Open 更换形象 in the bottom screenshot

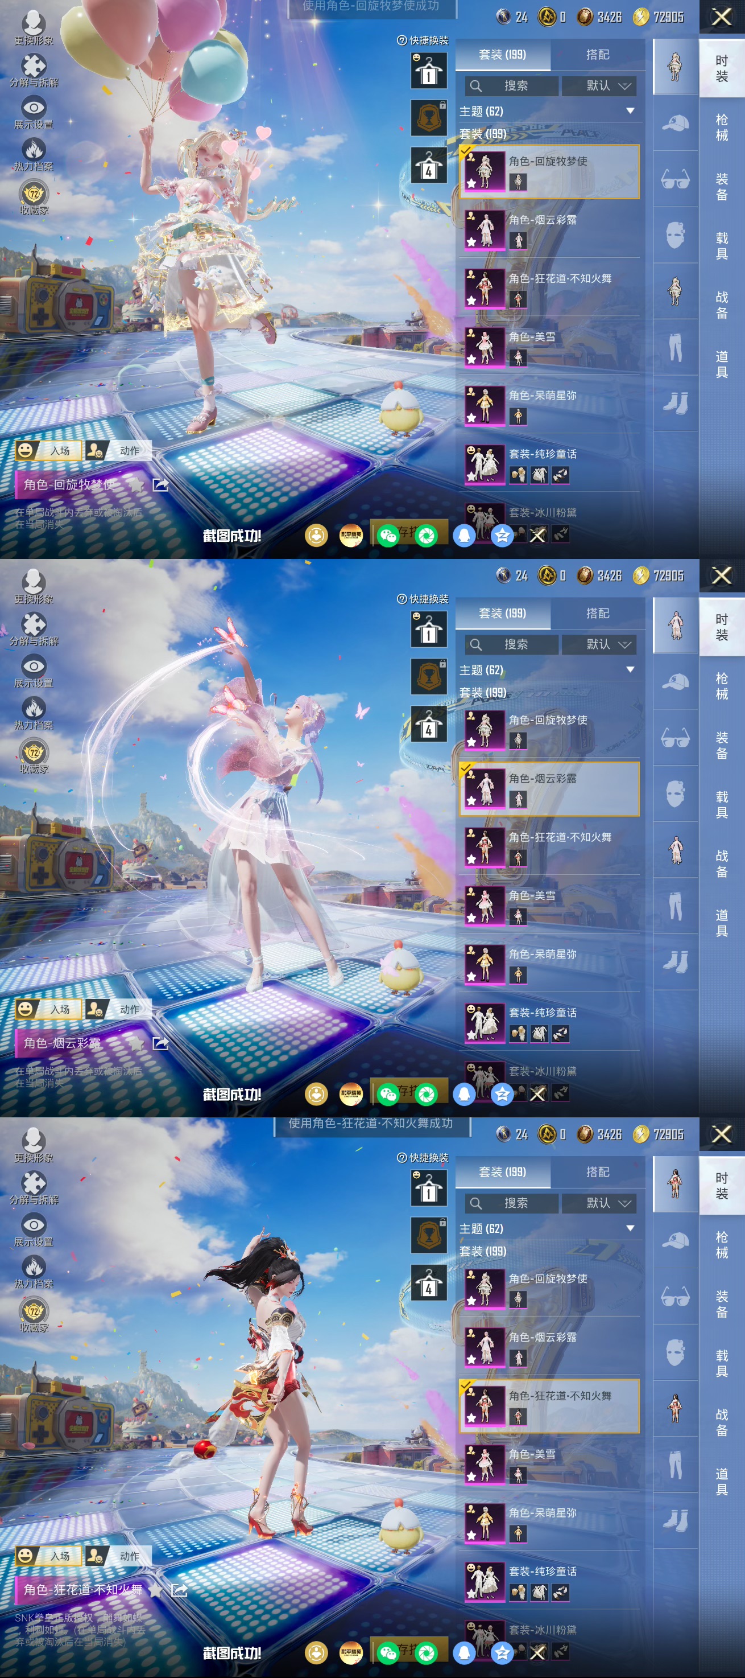[34, 1146]
